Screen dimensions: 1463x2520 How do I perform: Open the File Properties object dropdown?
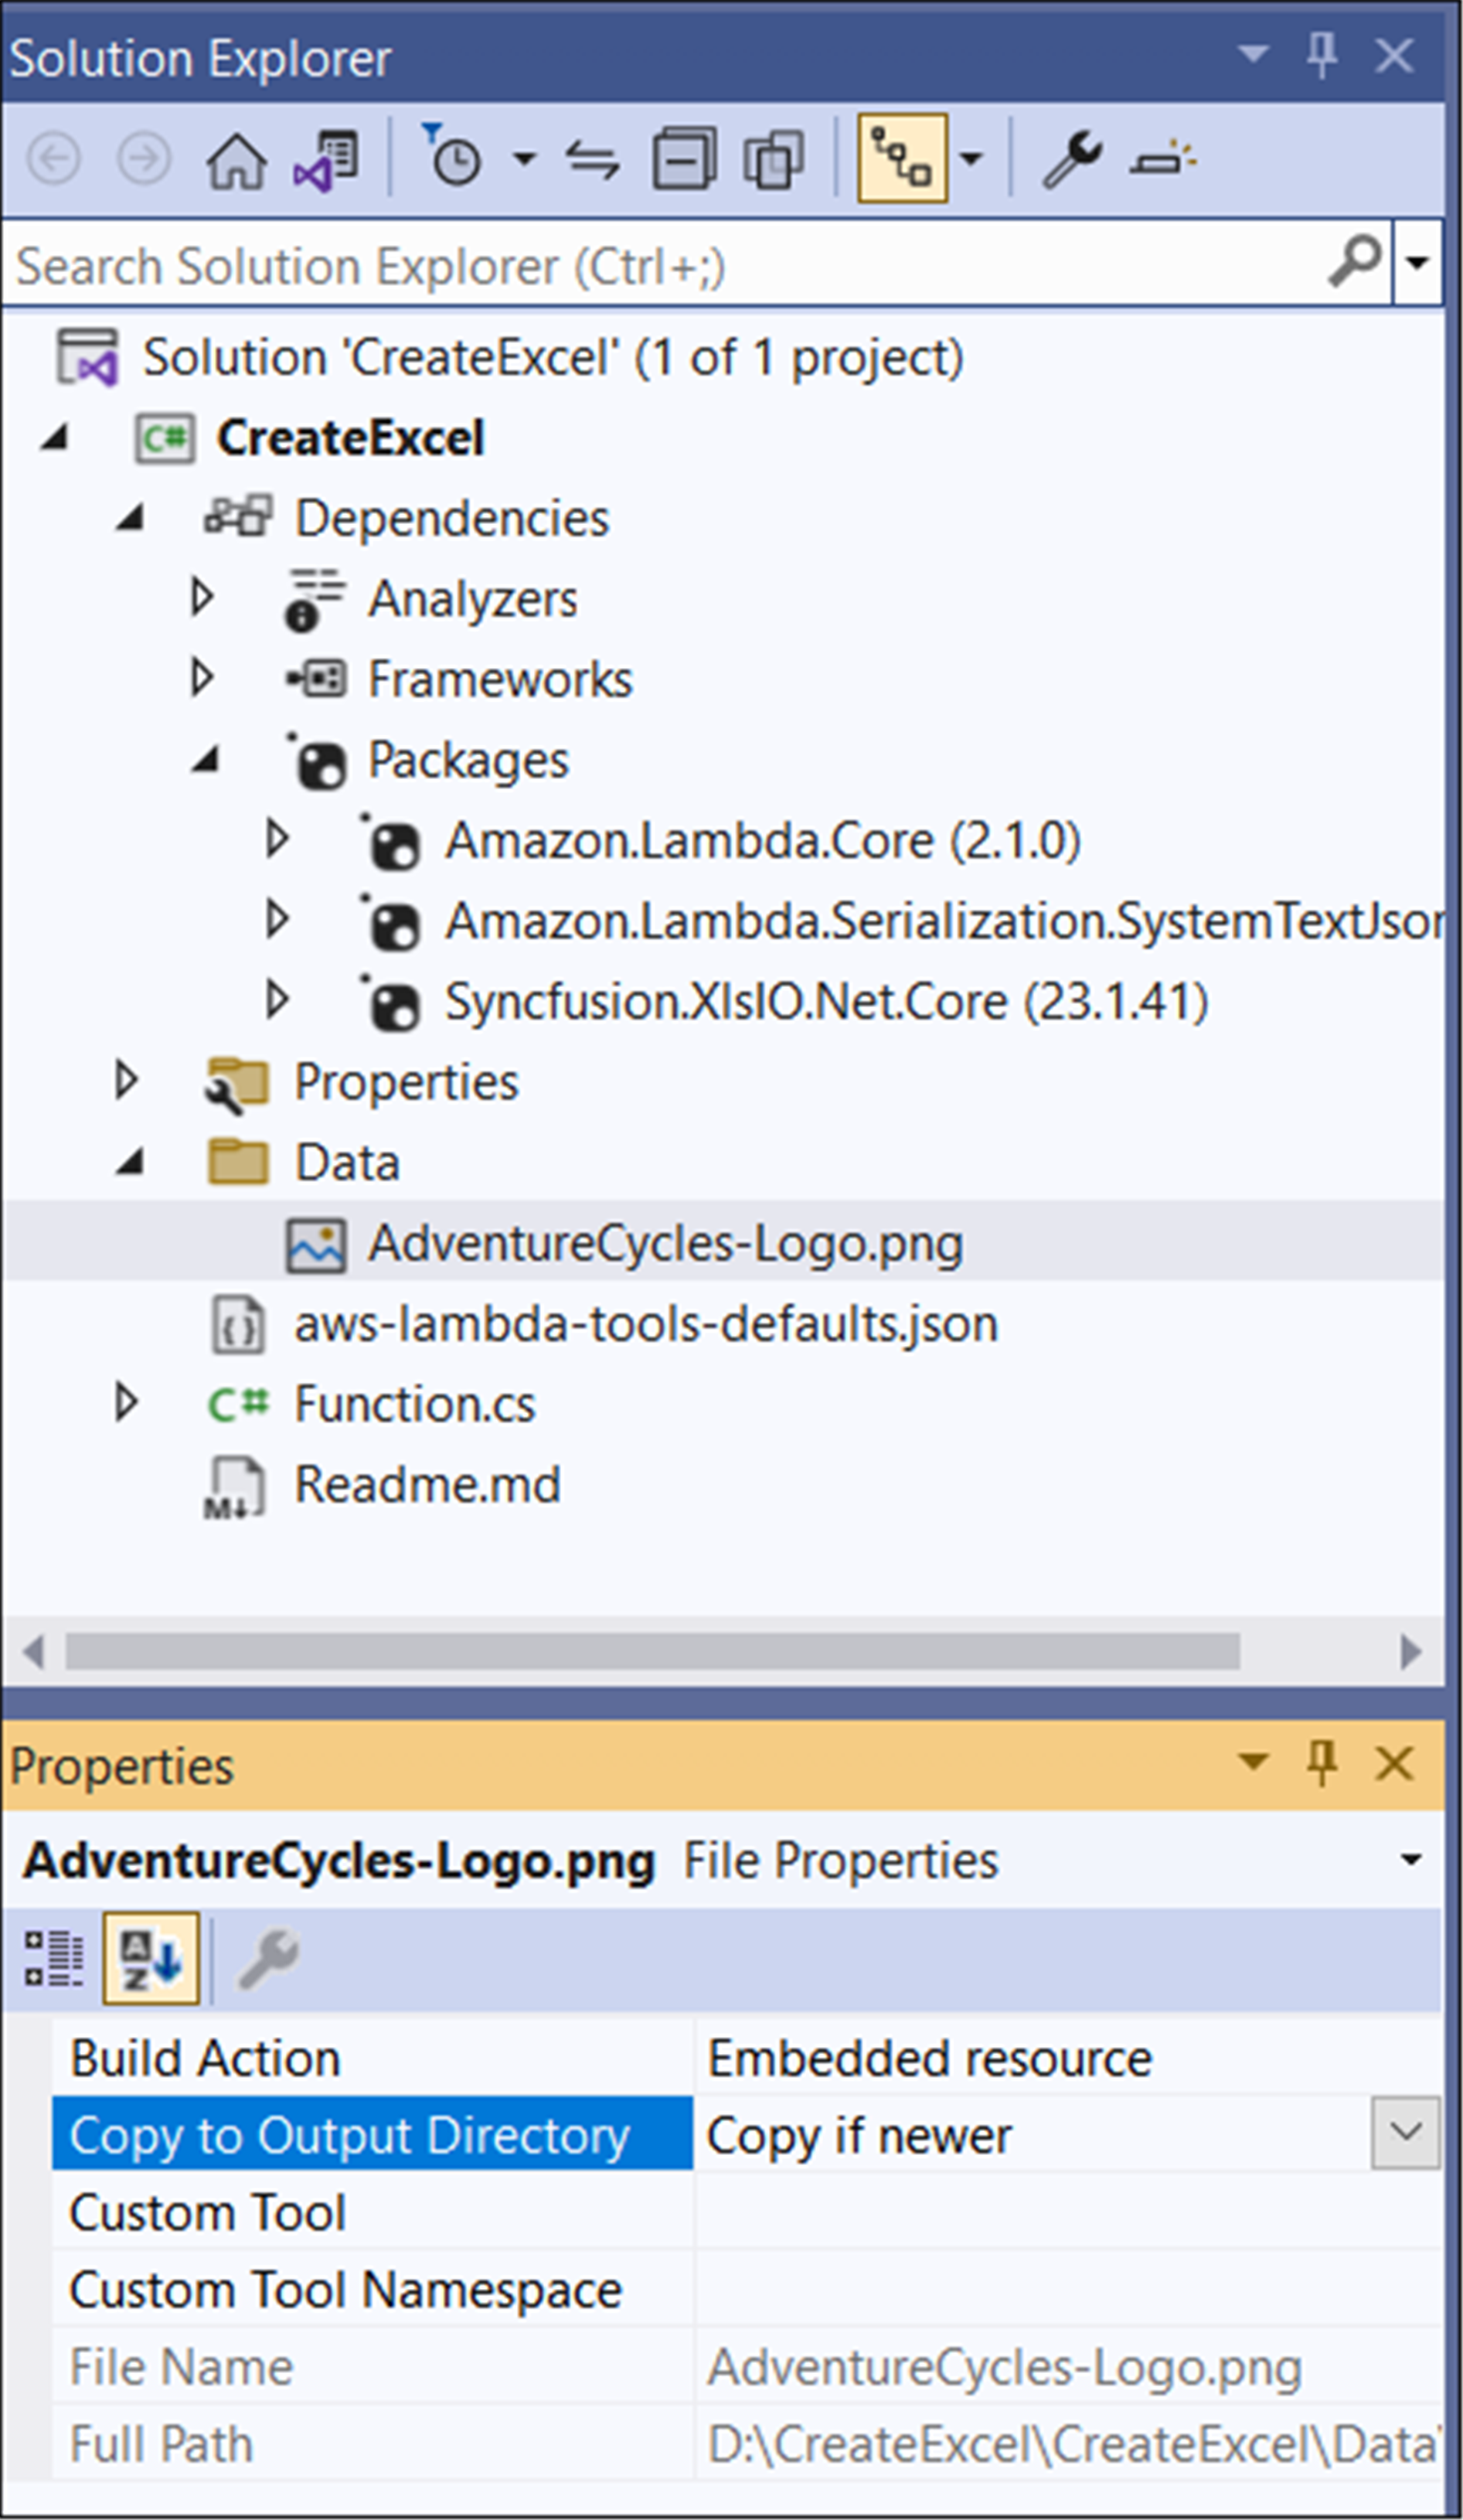click(1410, 1860)
